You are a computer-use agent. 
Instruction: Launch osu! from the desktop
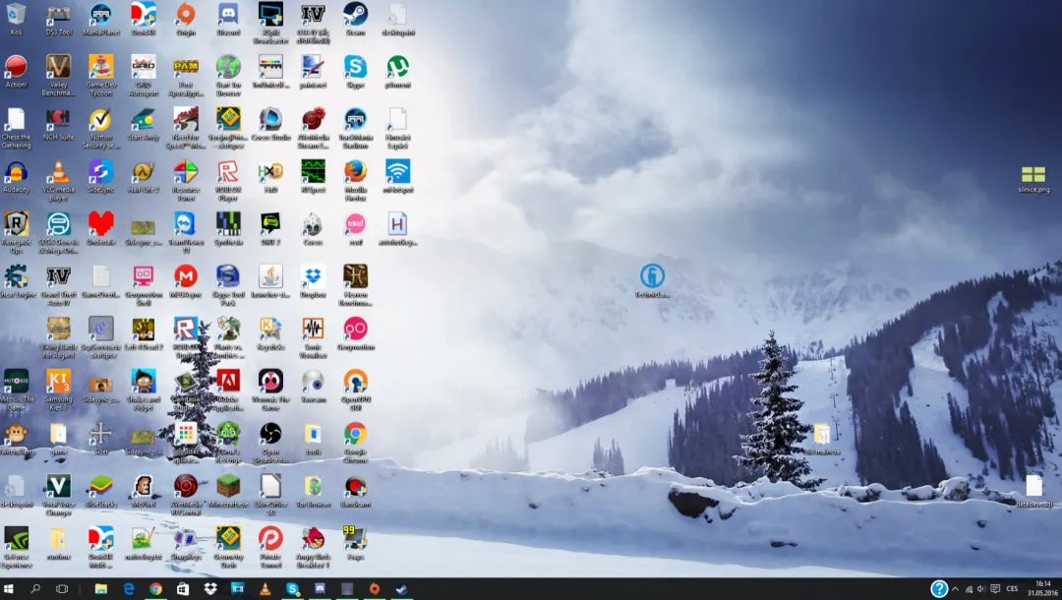coord(356,229)
